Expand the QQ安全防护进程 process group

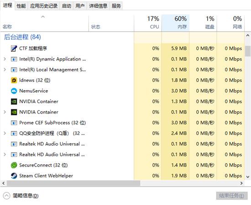click(5, 134)
